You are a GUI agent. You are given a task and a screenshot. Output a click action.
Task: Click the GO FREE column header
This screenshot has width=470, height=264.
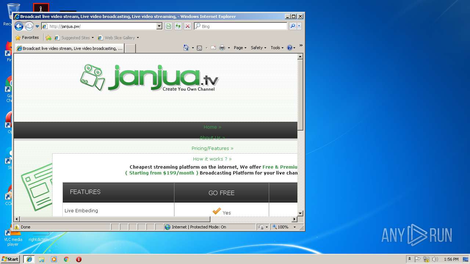221,193
